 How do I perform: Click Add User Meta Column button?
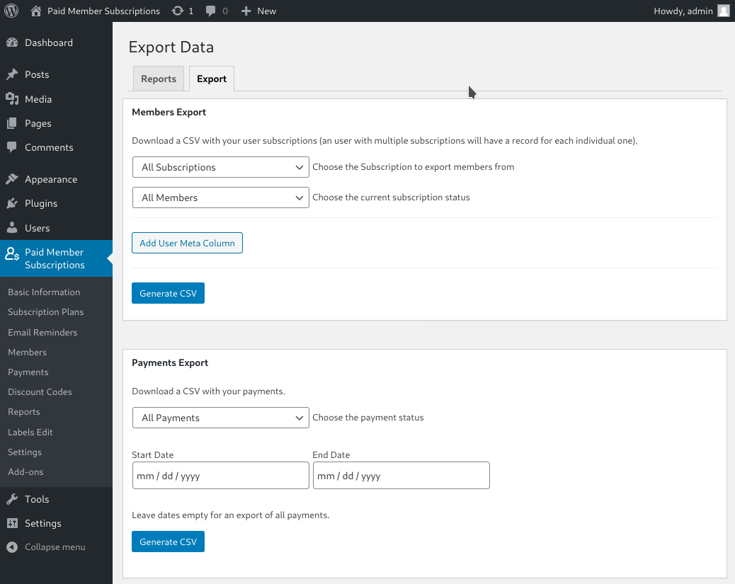tap(187, 243)
